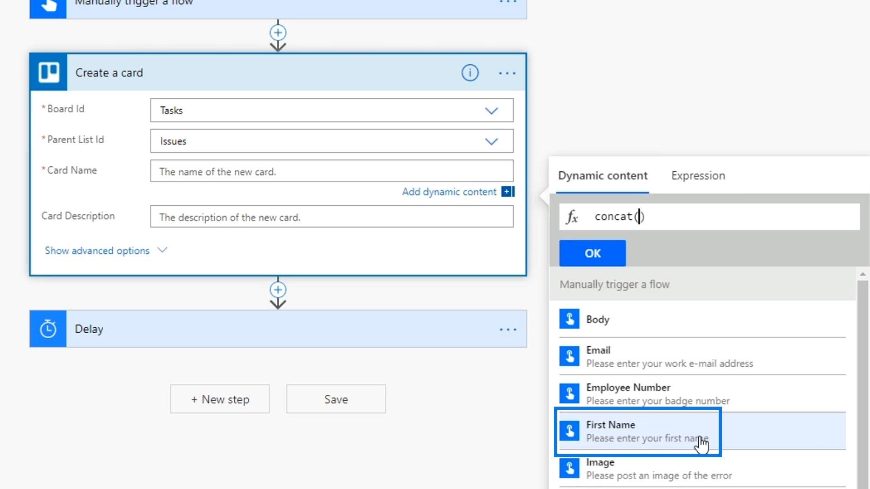Click the Trello icon on Create a card
This screenshot has width=870, height=489.
pos(48,72)
